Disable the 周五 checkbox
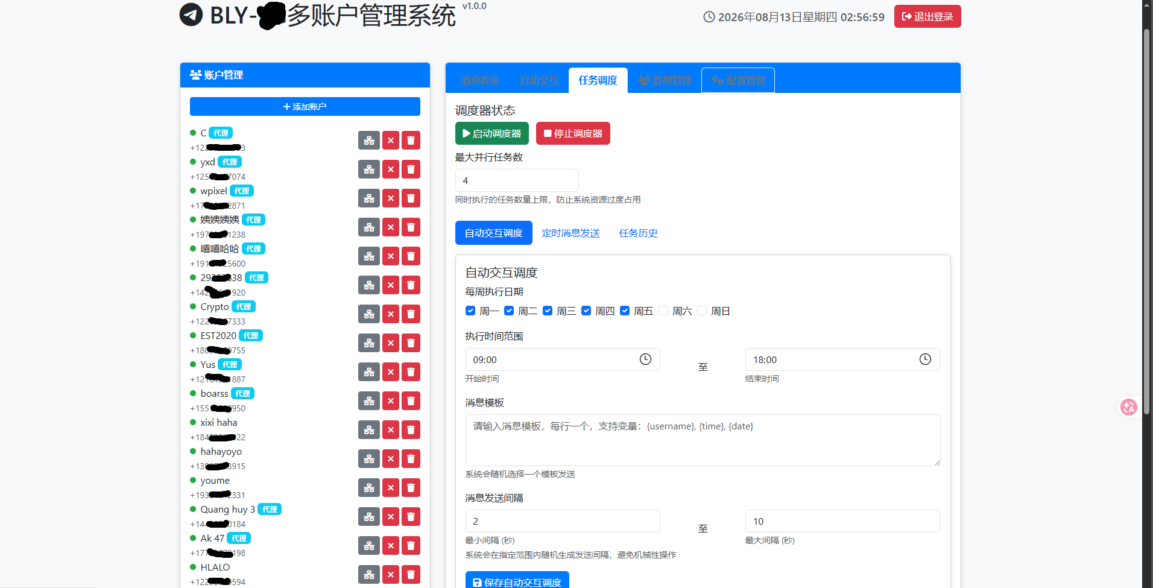Screen dimensions: 1153x588 [x=625, y=311]
